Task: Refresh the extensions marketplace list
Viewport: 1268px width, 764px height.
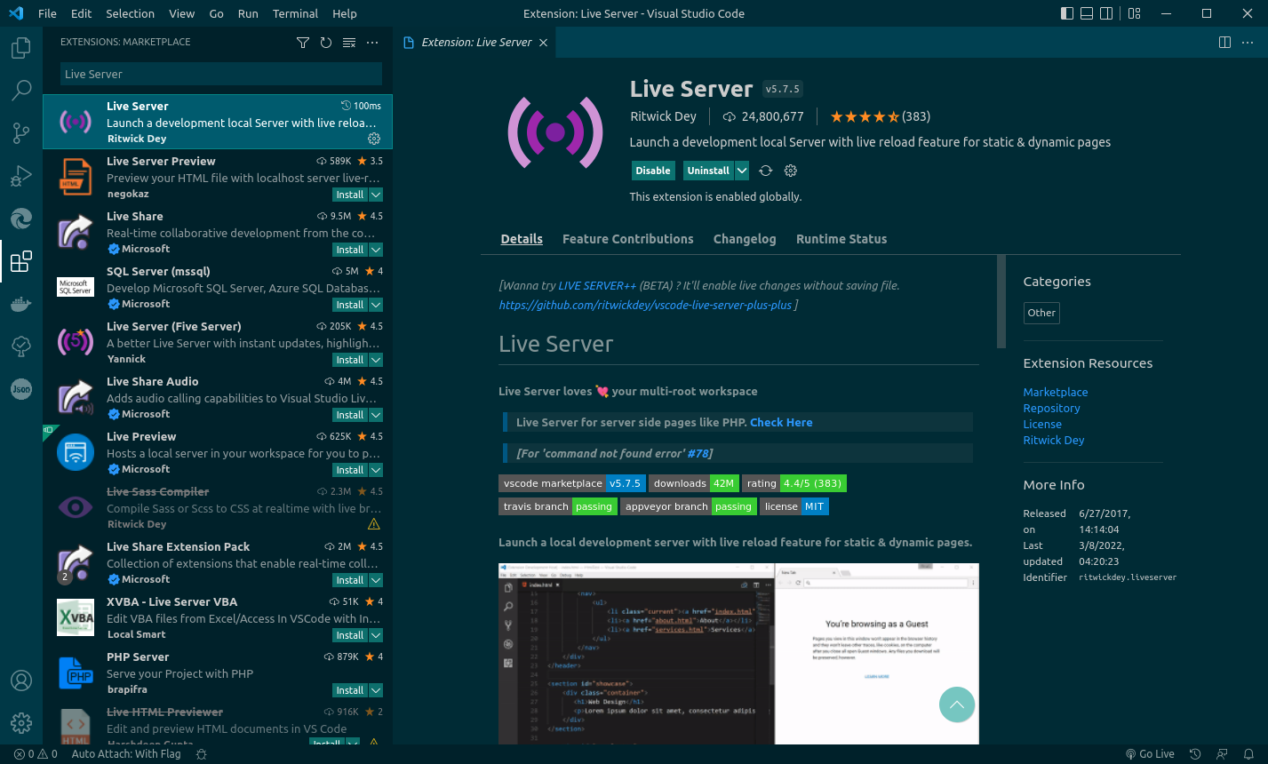Action: (324, 42)
